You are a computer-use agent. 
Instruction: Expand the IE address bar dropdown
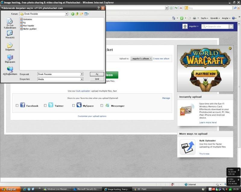[167, 8]
